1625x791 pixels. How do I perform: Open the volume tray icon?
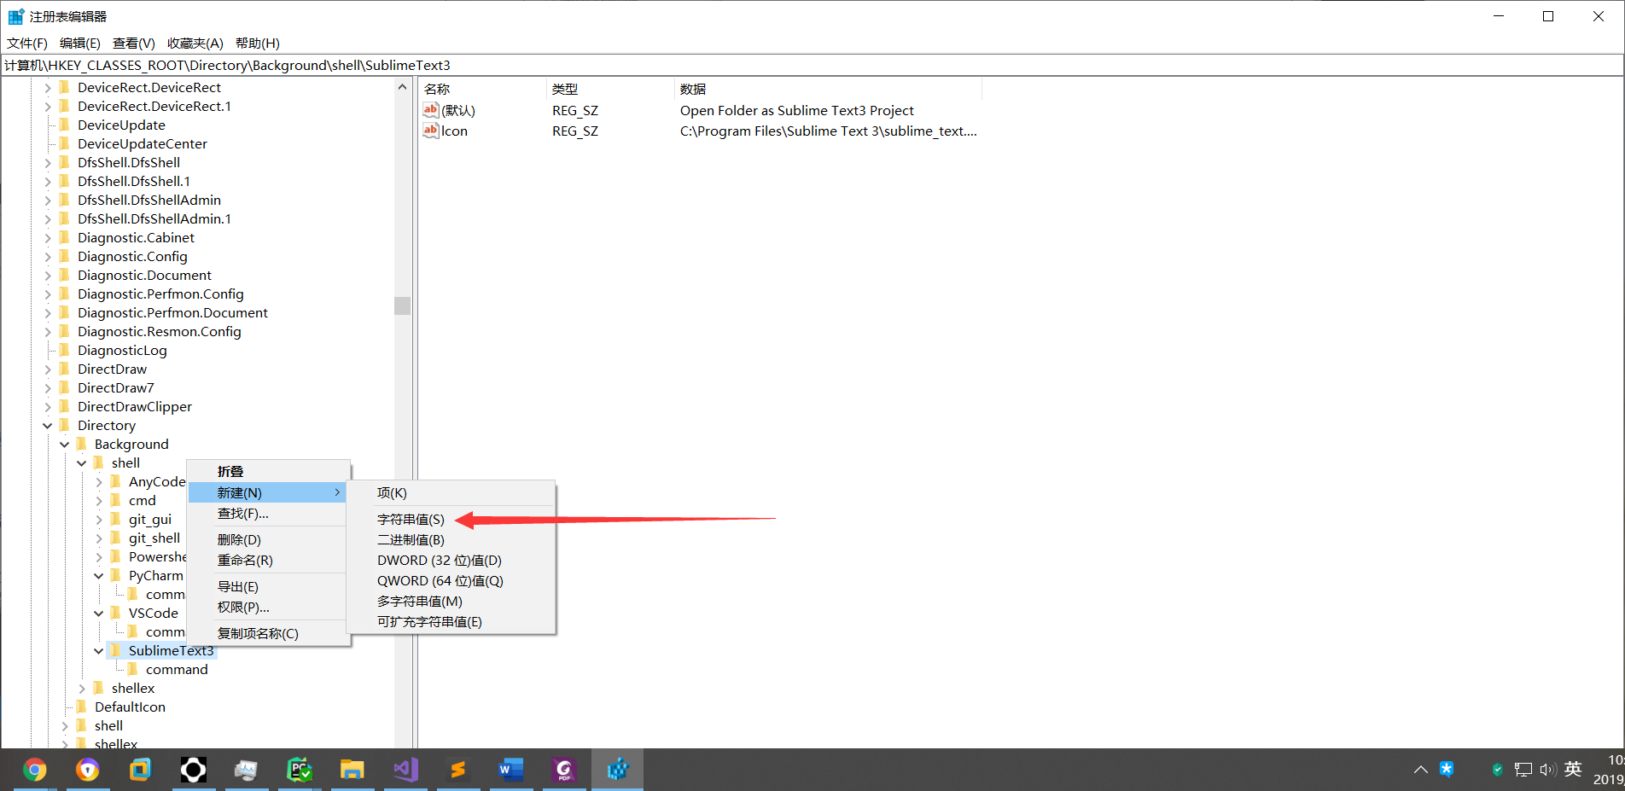[1548, 770]
